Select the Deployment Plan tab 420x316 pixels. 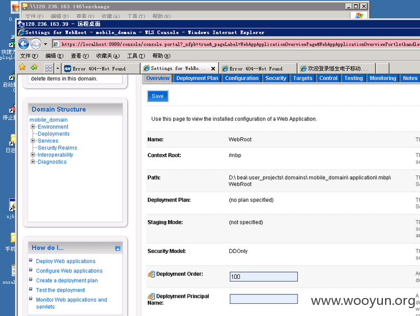click(x=197, y=78)
